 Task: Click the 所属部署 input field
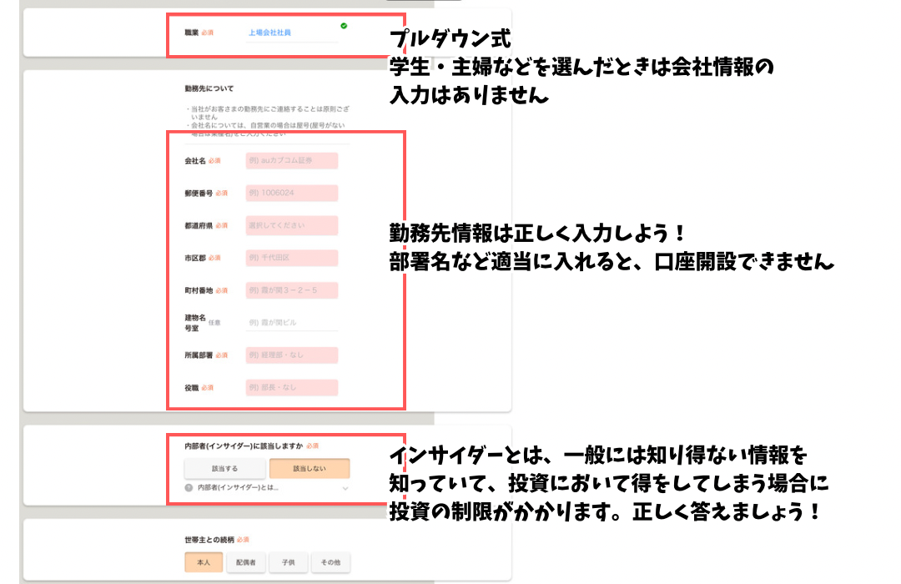tap(291, 355)
